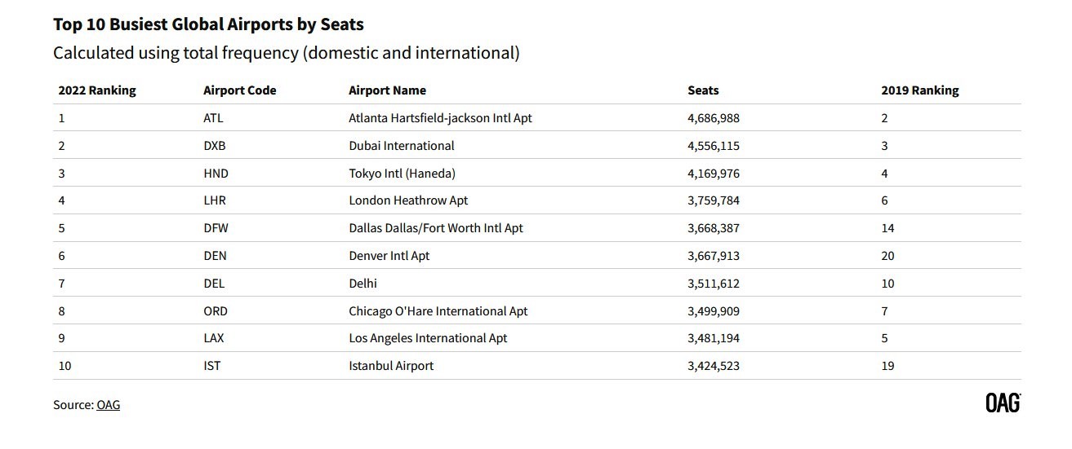
Task: Select the Airport Name column header
Action: click(387, 90)
